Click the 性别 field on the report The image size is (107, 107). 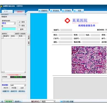coord(82,35)
